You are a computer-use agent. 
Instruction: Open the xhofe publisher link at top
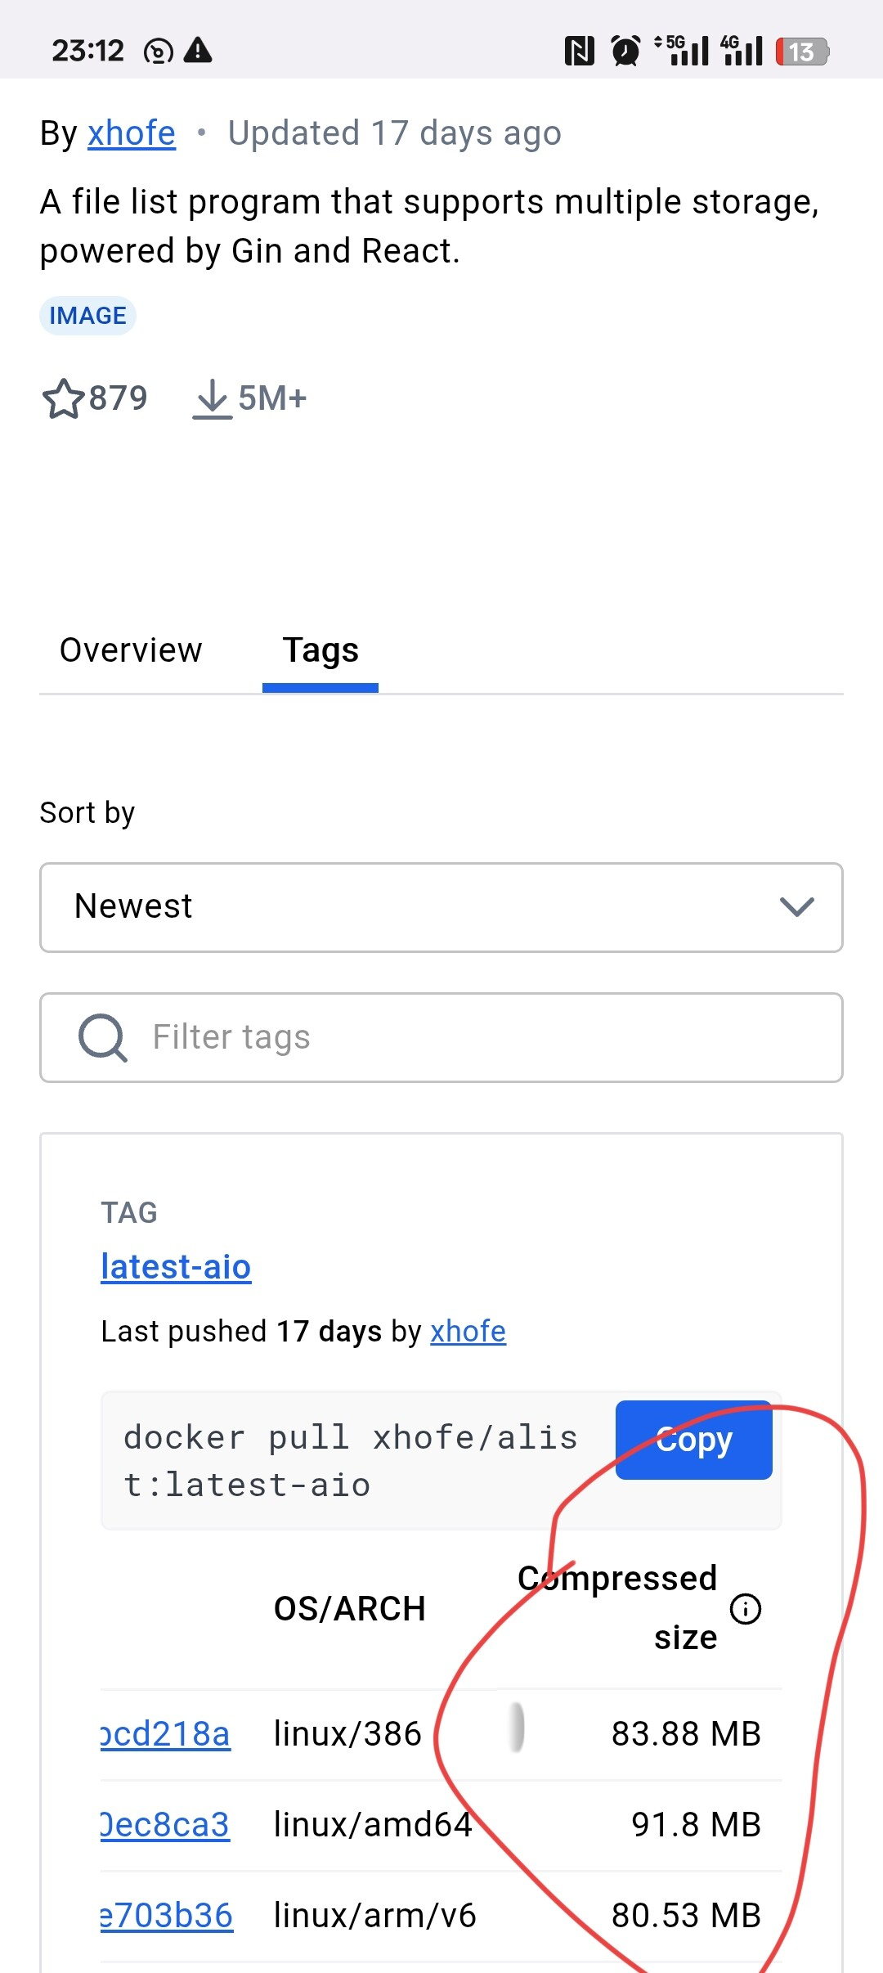[132, 133]
